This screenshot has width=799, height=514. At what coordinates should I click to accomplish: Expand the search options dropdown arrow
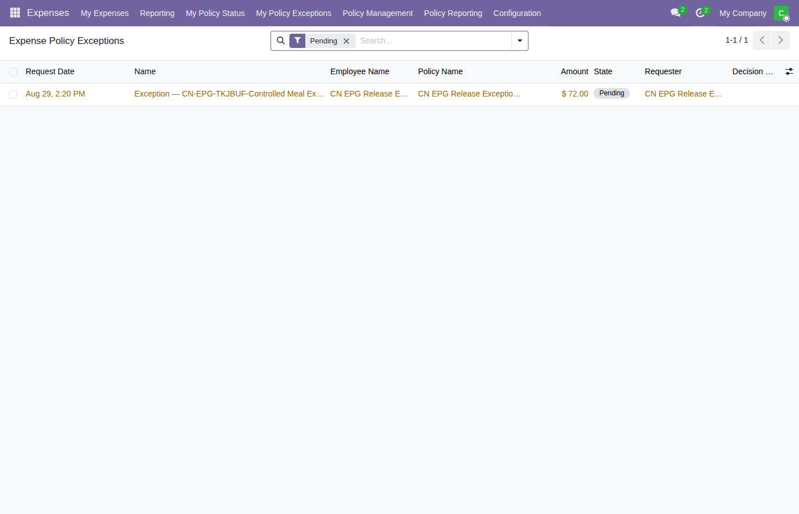click(x=520, y=41)
